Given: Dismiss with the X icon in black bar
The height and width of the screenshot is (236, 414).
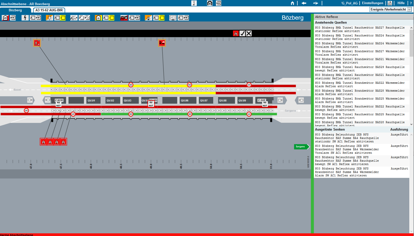Looking at the screenshot, I should [x=249, y=33].
